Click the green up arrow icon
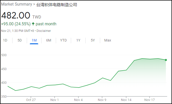Screen dimensions: 172x104 [x=33, y=24]
